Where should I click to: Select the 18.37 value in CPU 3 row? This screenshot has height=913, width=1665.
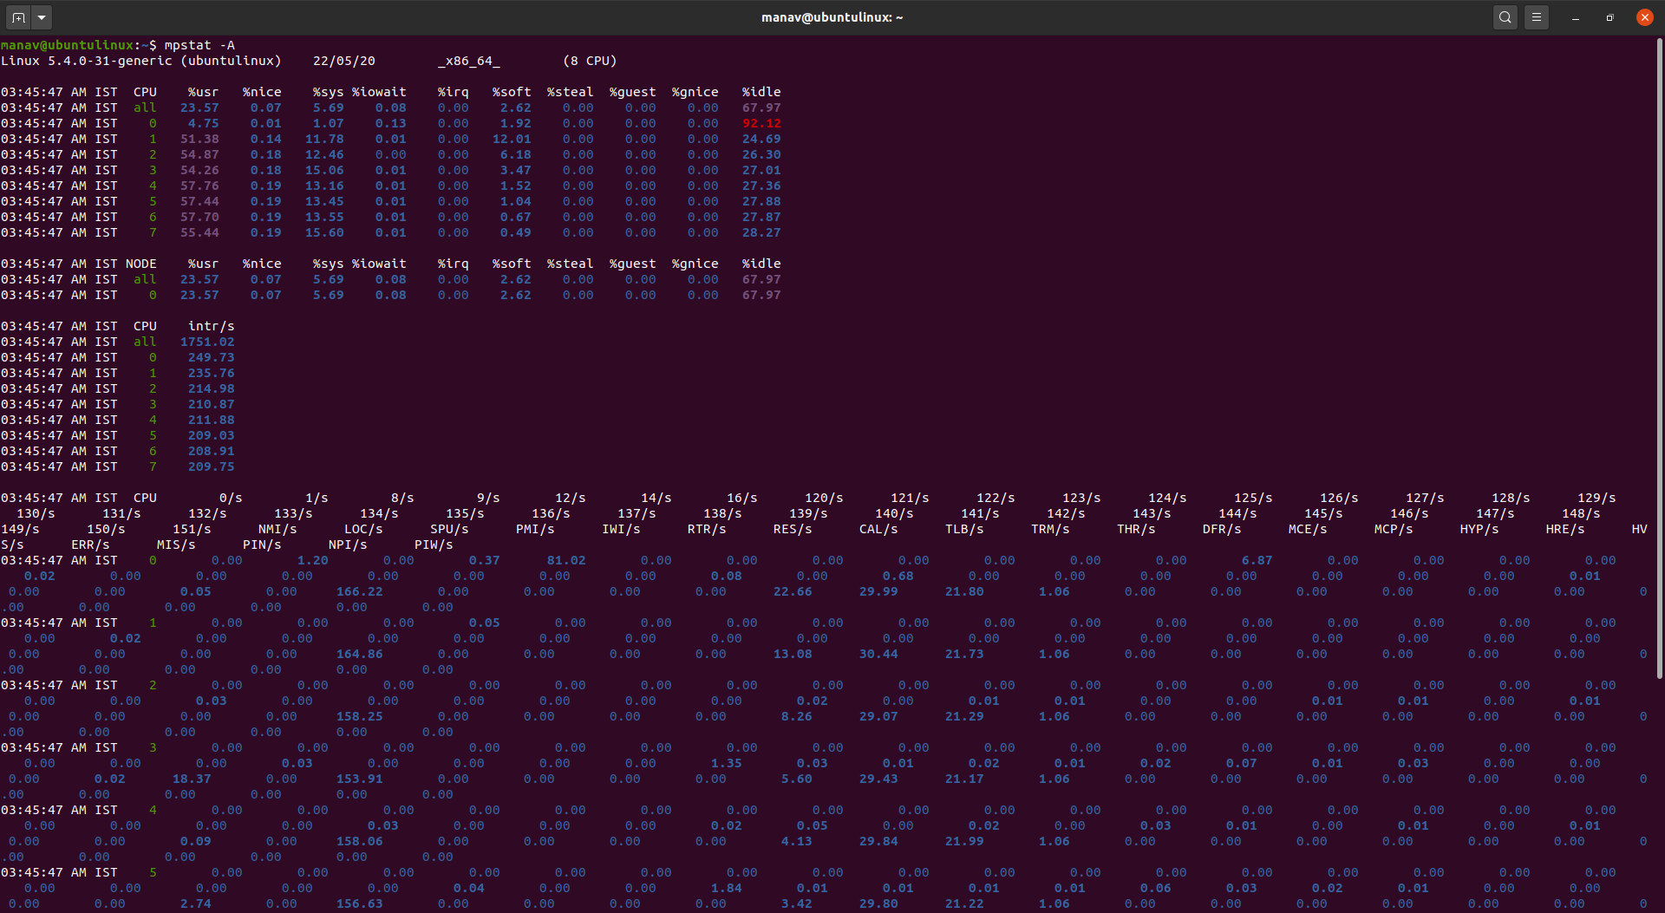tap(192, 779)
